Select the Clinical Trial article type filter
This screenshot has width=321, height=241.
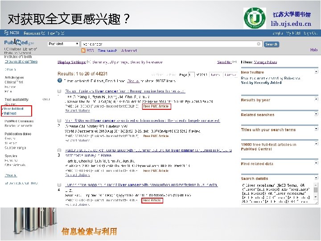tap(14, 82)
